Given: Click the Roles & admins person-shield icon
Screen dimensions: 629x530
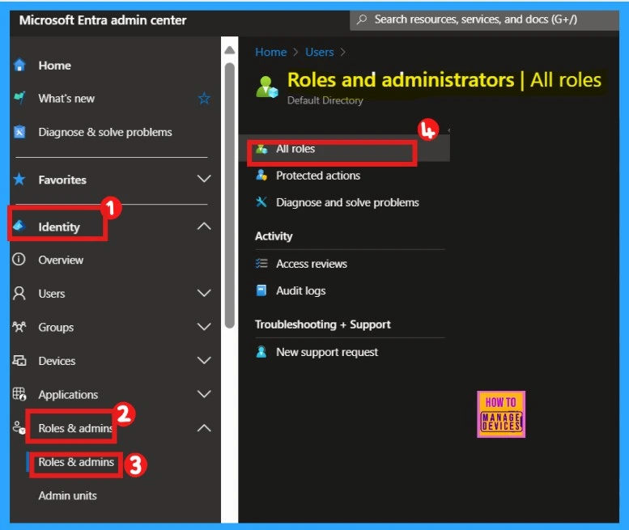Looking at the screenshot, I should [x=19, y=427].
